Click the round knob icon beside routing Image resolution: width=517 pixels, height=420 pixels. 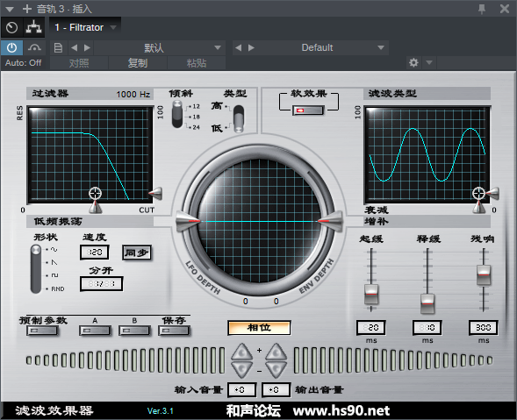(12, 27)
